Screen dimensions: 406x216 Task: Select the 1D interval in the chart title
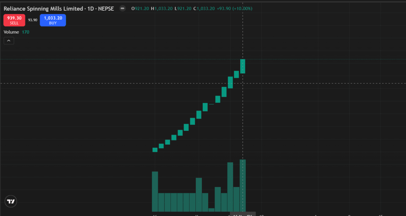[90, 8]
